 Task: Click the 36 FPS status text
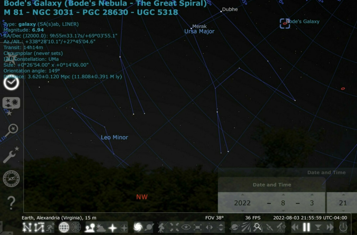(x=253, y=218)
